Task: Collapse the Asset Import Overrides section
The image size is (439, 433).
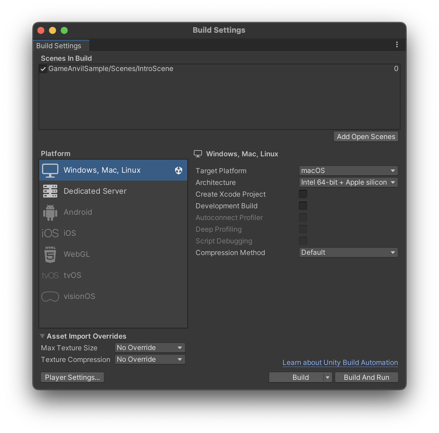Action: click(42, 336)
